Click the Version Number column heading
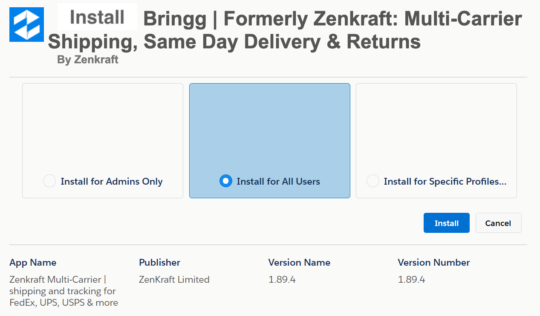 click(x=433, y=262)
